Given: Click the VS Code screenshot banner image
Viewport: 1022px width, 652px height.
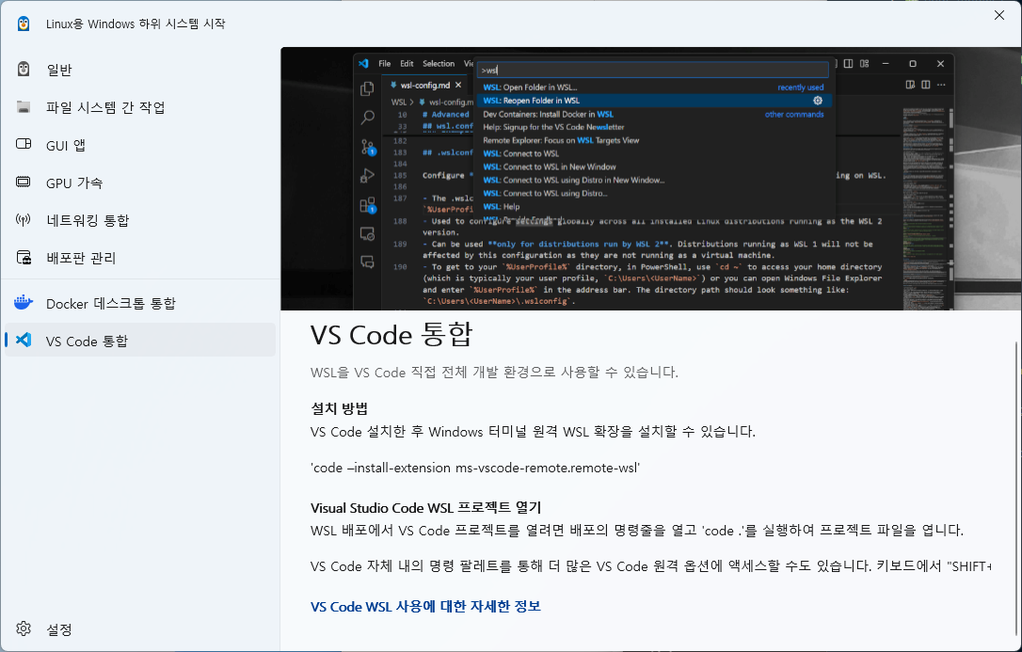Looking at the screenshot, I should click(x=650, y=179).
